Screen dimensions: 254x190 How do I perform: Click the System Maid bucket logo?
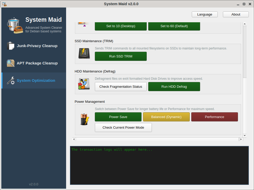point(15,26)
